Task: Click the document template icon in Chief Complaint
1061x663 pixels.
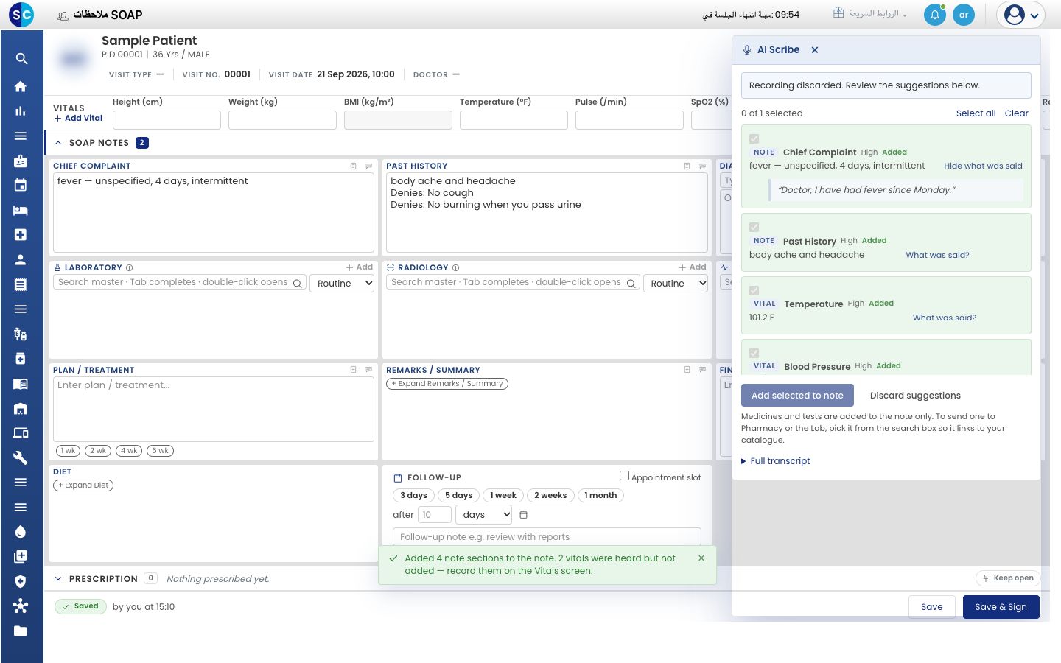Action: [354, 166]
